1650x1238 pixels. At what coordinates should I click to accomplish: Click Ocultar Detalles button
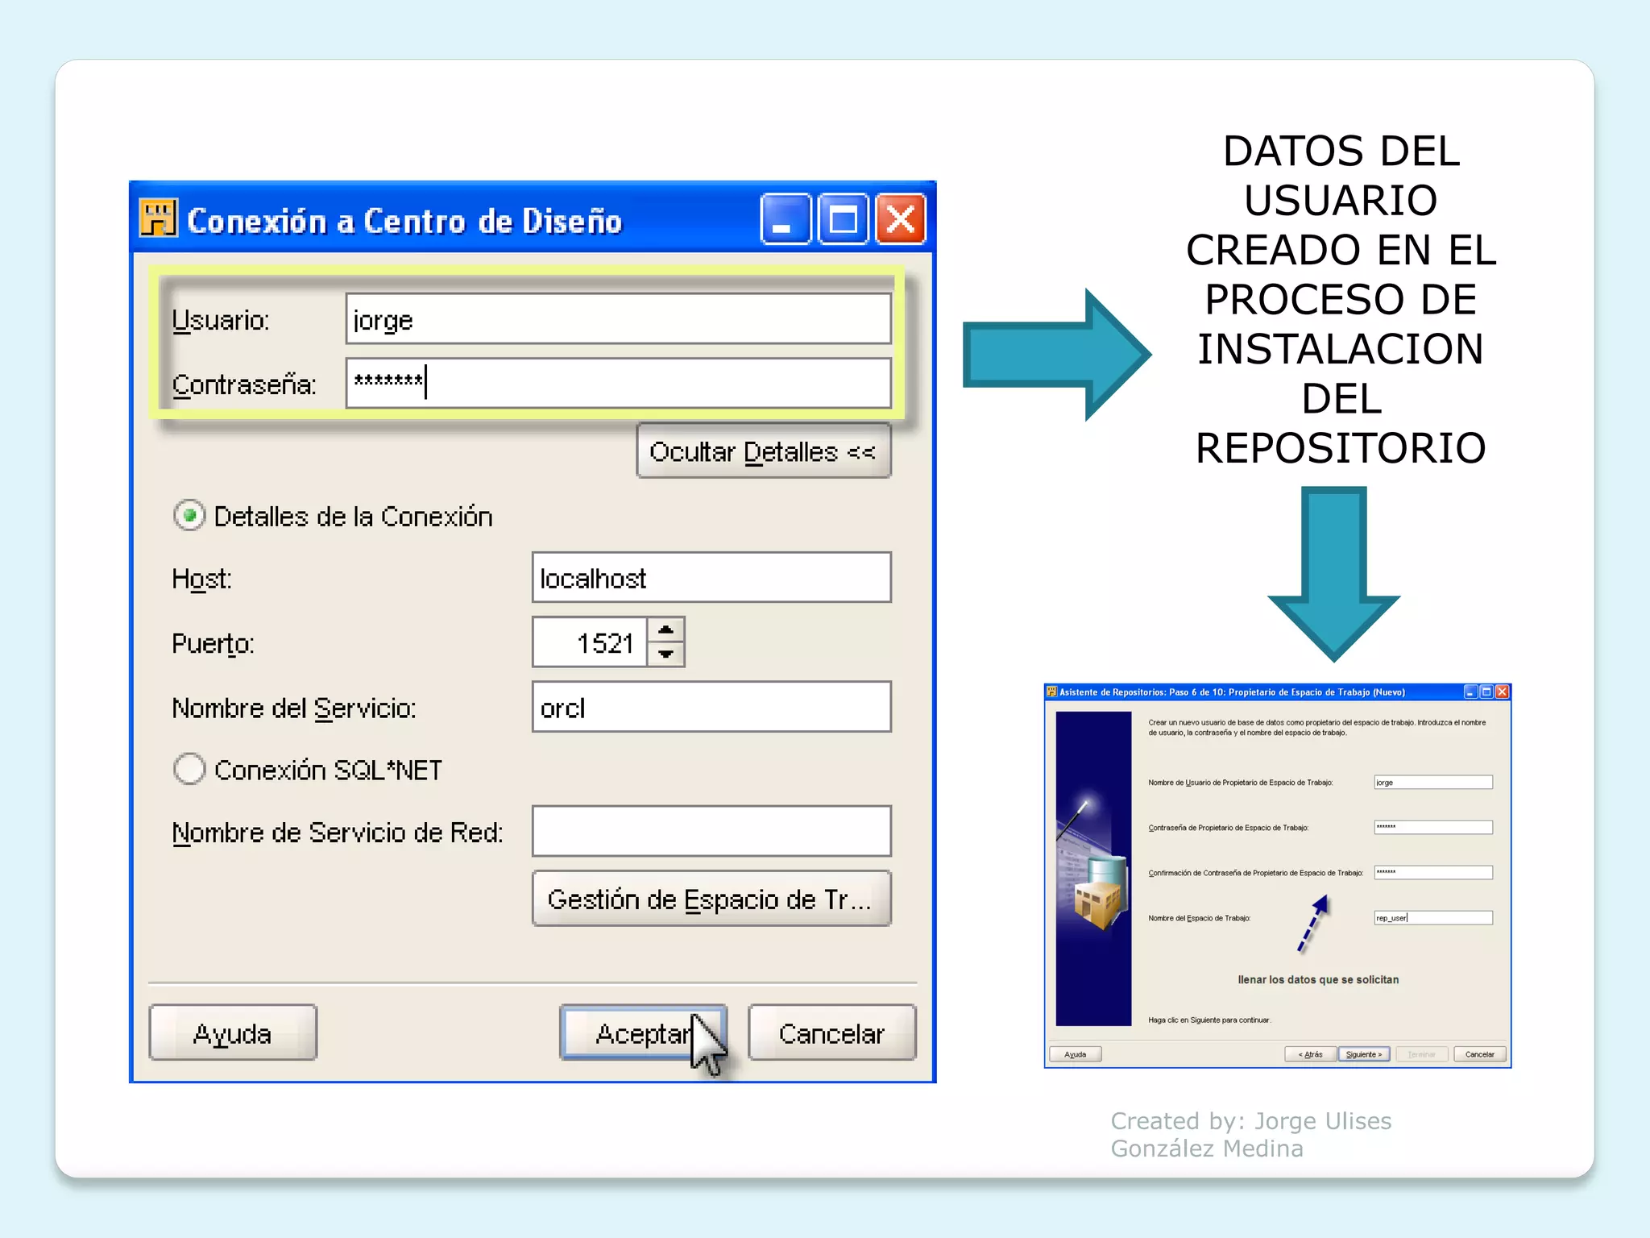pyautogui.click(x=763, y=451)
